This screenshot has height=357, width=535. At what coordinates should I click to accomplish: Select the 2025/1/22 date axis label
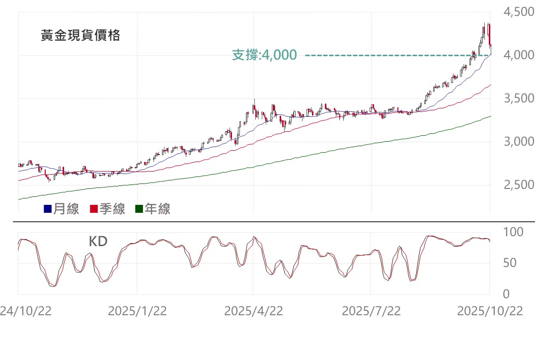click(137, 311)
